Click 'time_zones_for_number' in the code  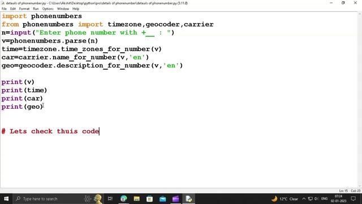[106, 49]
